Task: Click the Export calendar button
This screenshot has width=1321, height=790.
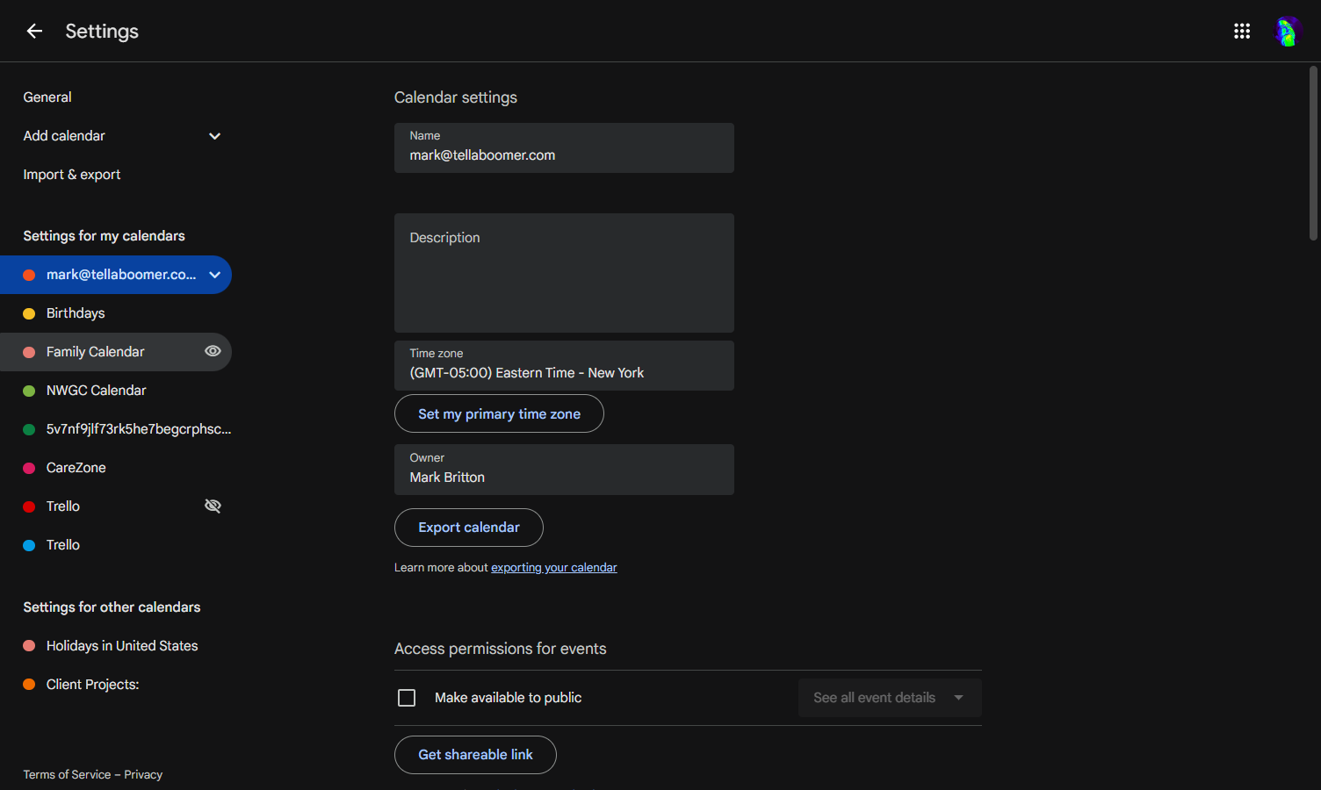Action: pos(469,528)
